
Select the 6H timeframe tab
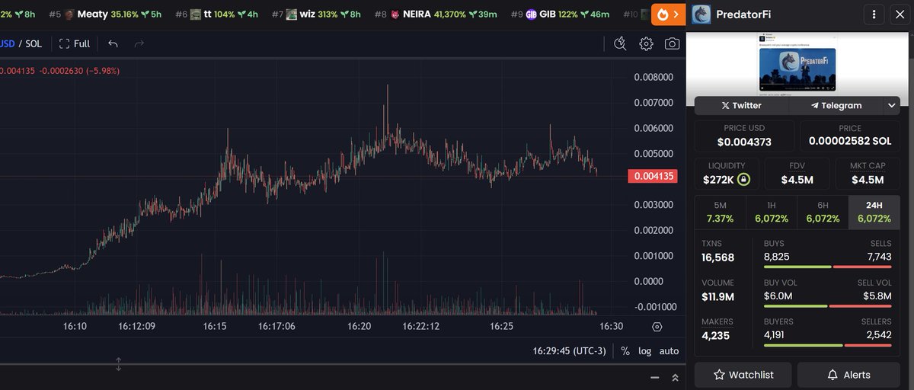(822, 212)
